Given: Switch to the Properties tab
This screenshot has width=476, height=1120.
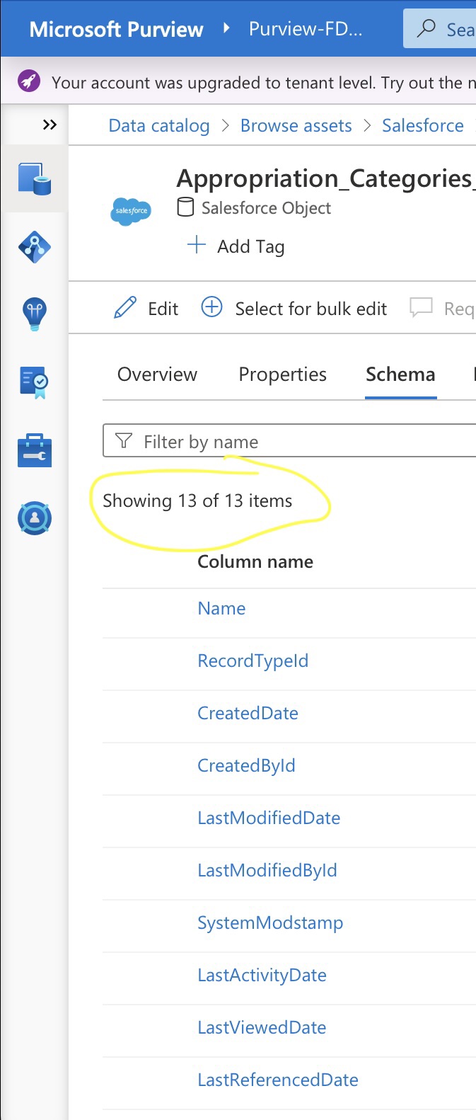Looking at the screenshot, I should coord(283,374).
